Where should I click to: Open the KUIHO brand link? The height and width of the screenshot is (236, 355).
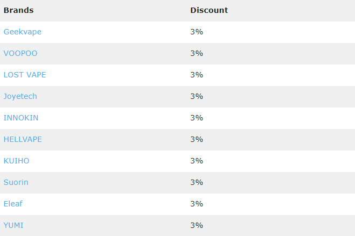[x=16, y=161]
